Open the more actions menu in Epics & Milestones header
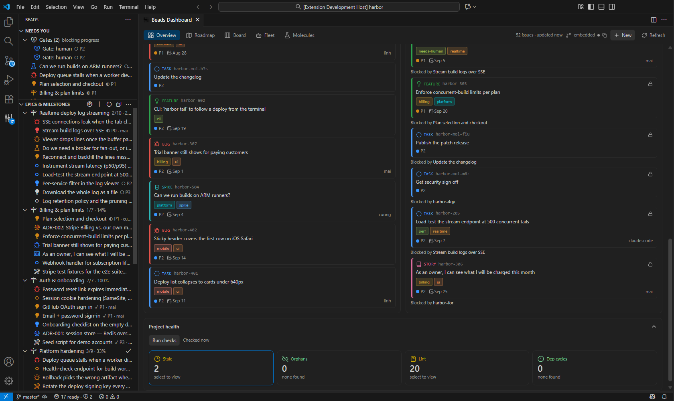 click(128, 104)
